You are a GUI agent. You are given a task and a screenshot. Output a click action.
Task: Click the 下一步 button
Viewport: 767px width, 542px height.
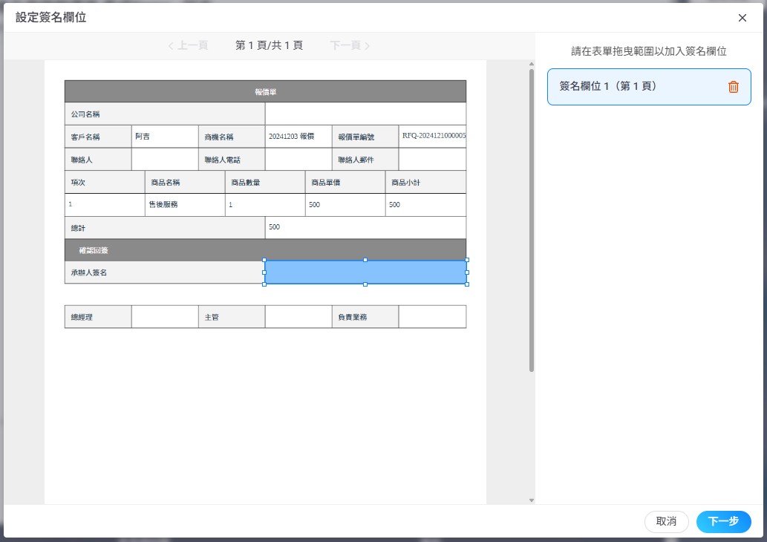coord(723,521)
